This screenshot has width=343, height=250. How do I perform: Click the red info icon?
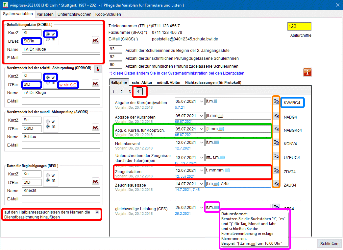click(307, 72)
